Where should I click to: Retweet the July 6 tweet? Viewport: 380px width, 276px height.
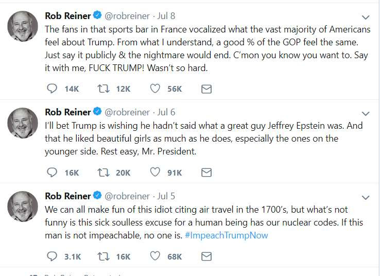[102, 173]
